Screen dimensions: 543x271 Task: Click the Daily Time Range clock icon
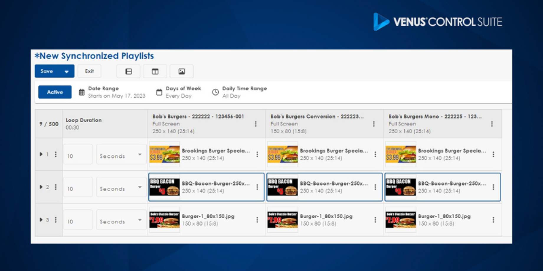[215, 92]
